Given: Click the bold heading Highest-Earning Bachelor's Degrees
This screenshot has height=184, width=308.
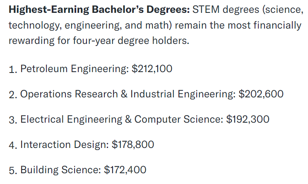Looking at the screenshot, I should (x=99, y=10).
